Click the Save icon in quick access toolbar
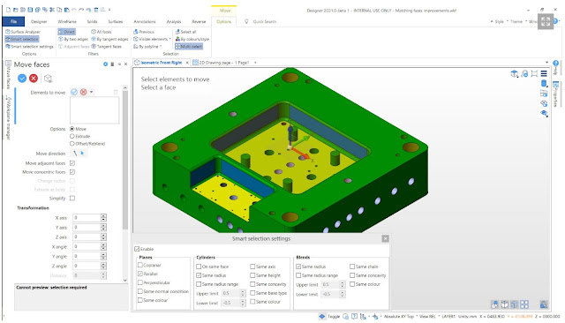 tap(30, 10)
